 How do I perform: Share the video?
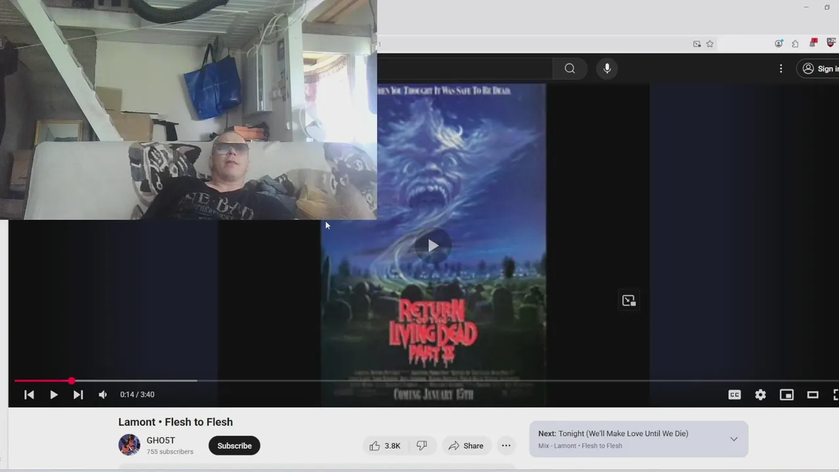[x=465, y=446]
